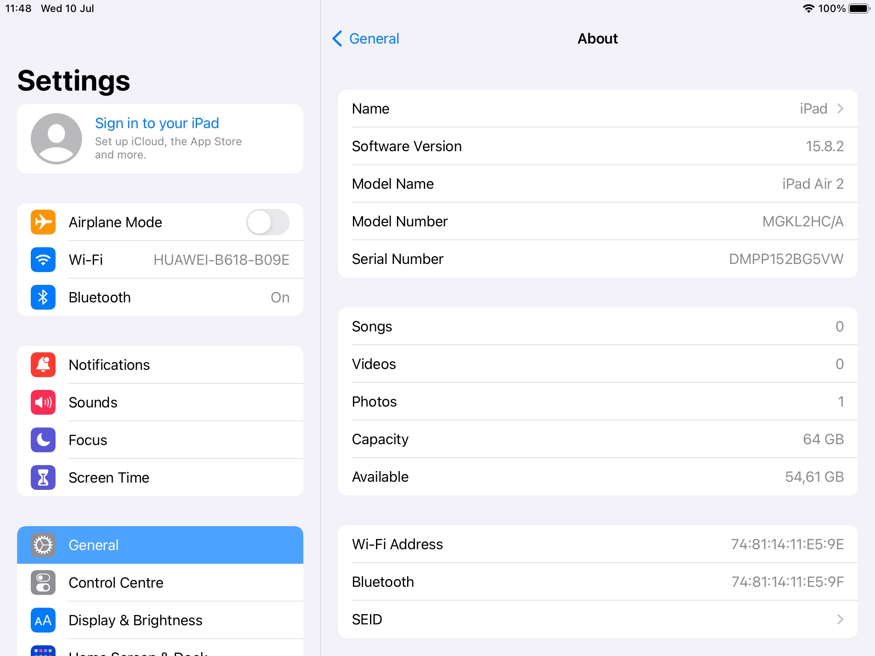Open Display & Brightness settings
The image size is (875, 656).
160,620
